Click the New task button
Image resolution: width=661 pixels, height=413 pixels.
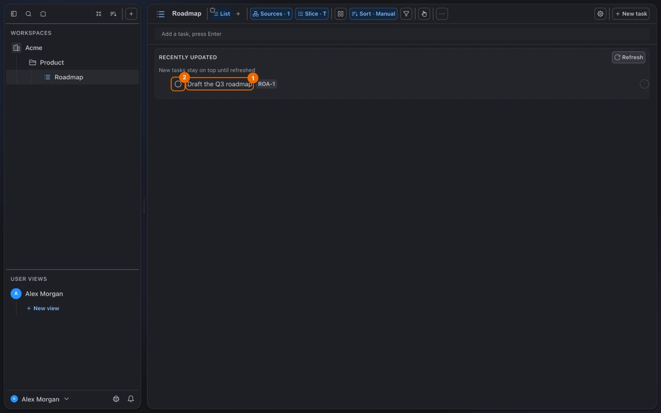pyautogui.click(x=631, y=14)
